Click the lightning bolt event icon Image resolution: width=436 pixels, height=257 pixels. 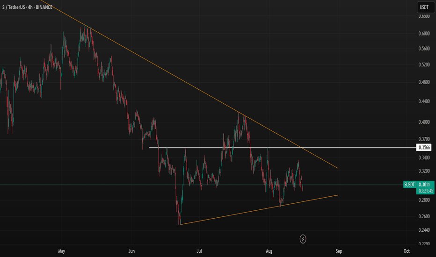[x=303, y=239]
